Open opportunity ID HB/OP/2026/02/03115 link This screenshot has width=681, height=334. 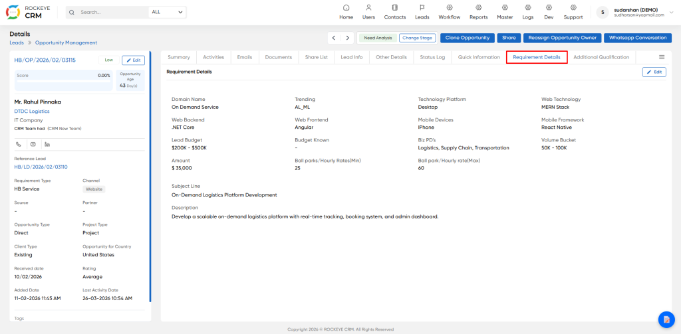pos(45,60)
